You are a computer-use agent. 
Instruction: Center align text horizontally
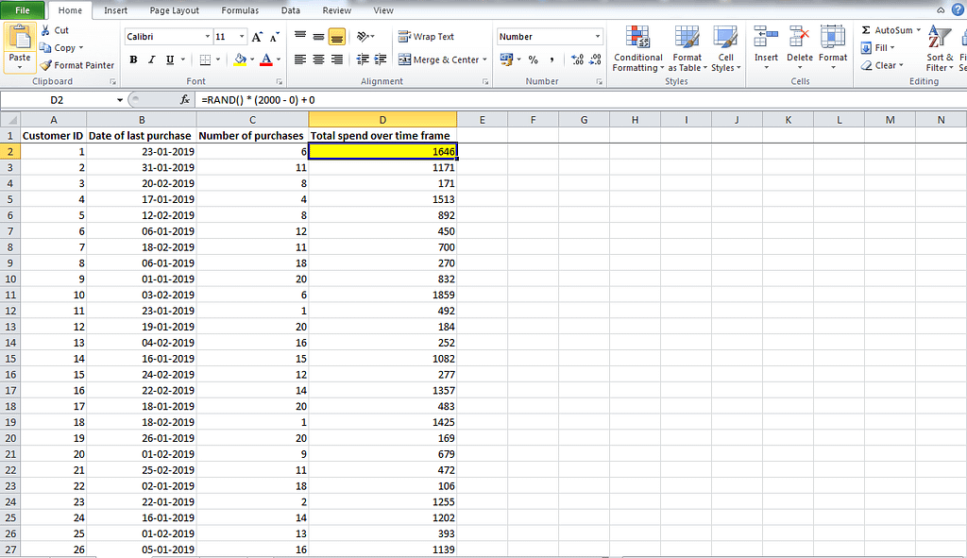click(318, 59)
